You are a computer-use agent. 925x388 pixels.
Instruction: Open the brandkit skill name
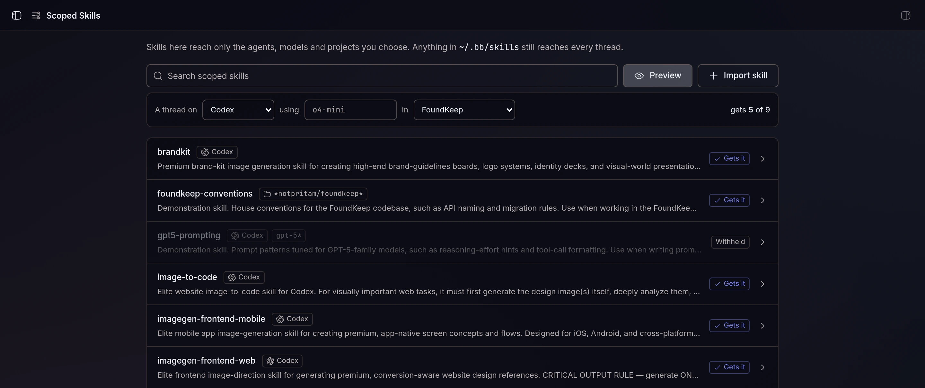[x=173, y=152]
